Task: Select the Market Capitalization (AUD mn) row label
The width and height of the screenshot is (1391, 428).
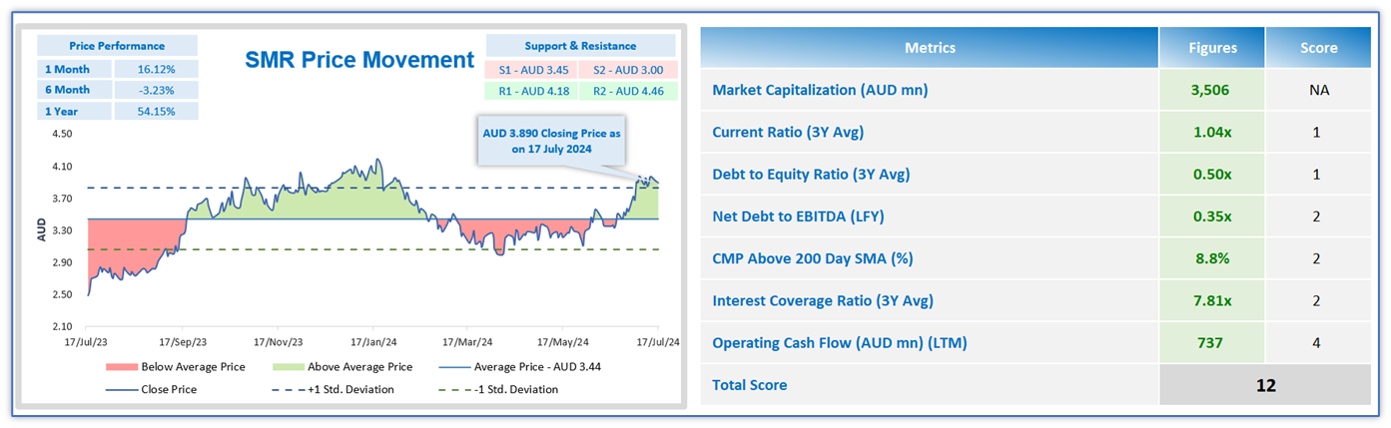Action: pos(820,90)
